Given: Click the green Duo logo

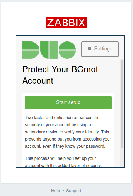Looking at the screenshot, I should click(x=49, y=50).
